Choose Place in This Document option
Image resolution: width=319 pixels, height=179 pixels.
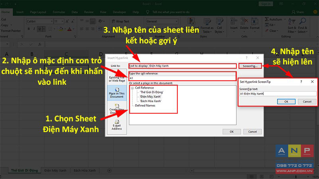tap(117, 93)
